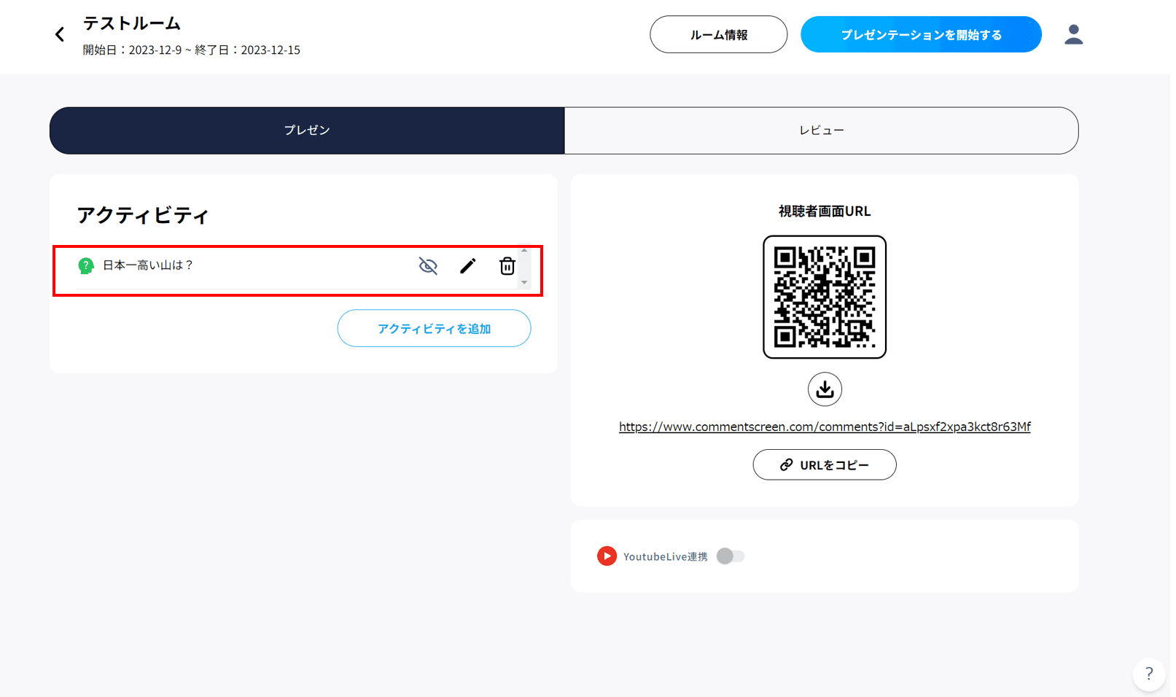
Task: Go back using the left chevron arrow
Action: pos(60,34)
